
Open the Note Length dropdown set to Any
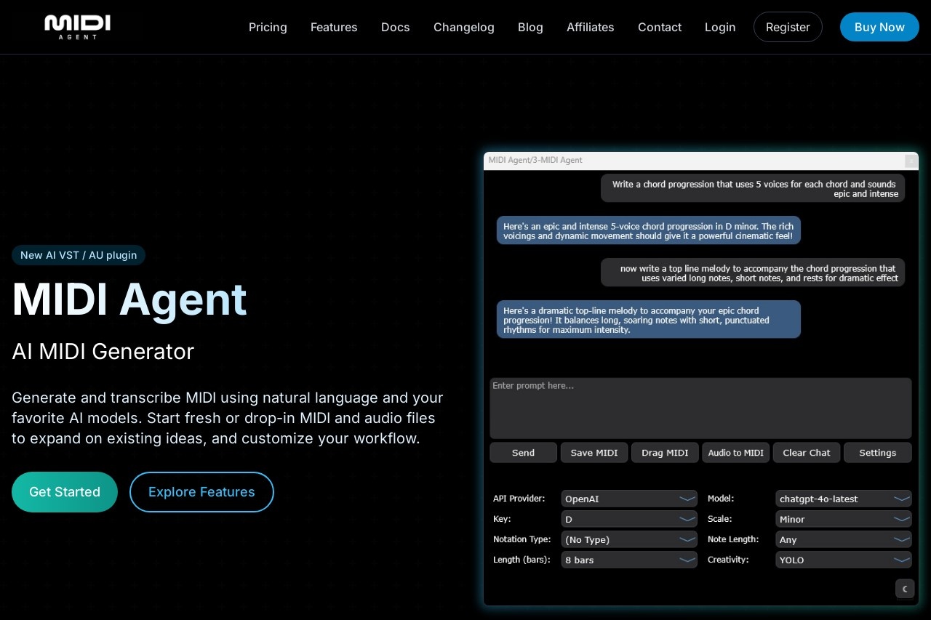pyautogui.click(x=844, y=539)
